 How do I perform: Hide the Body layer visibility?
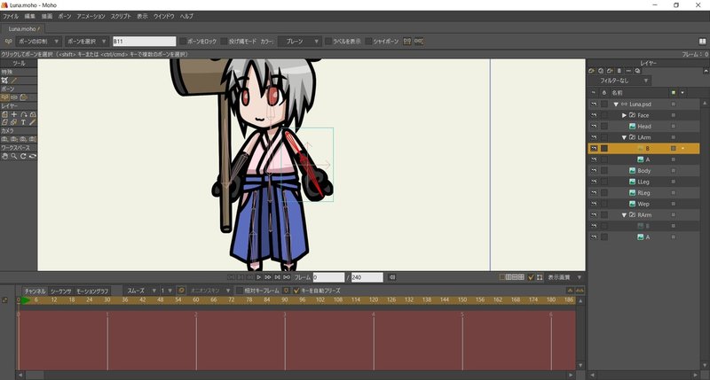point(594,170)
